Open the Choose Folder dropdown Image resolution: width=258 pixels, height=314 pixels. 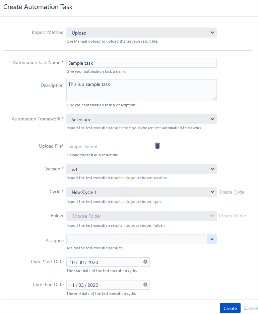(141, 215)
